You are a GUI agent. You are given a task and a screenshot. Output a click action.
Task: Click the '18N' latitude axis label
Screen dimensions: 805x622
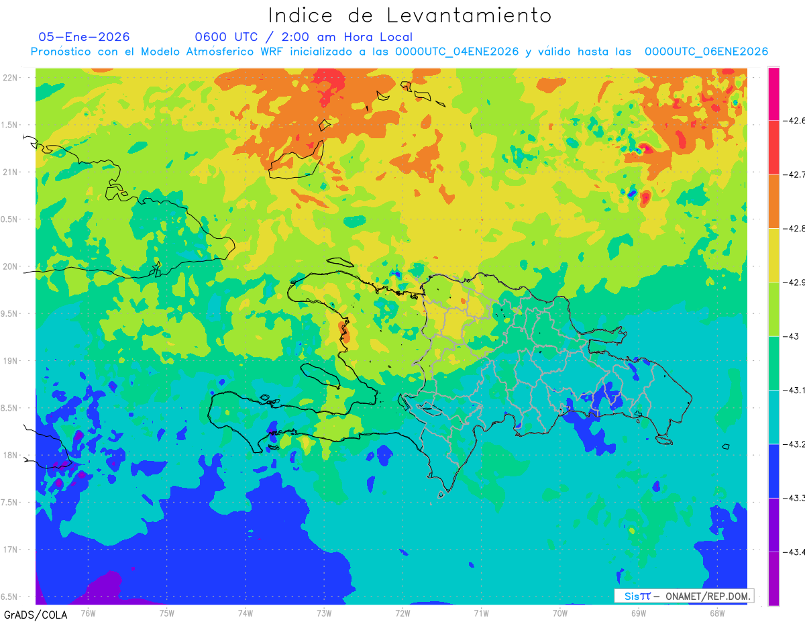coord(10,455)
